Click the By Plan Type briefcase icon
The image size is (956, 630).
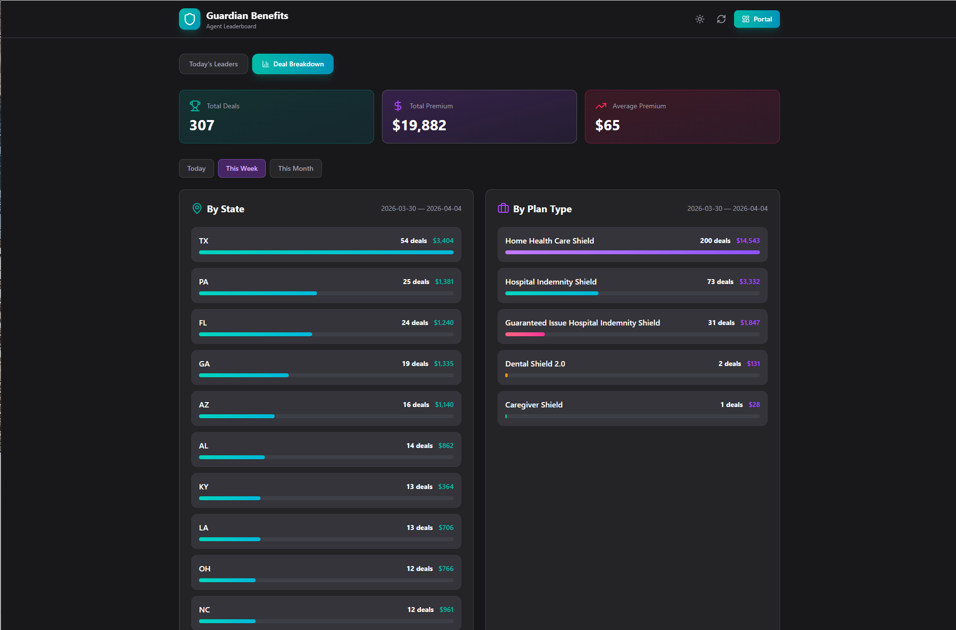click(503, 209)
